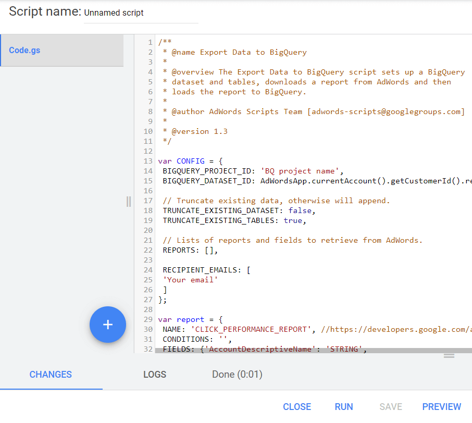Image resolution: width=472 pixels, height=423 pixels.
Task: Place cursor on the CONFIG variable line
Action: tap(190, 161)
